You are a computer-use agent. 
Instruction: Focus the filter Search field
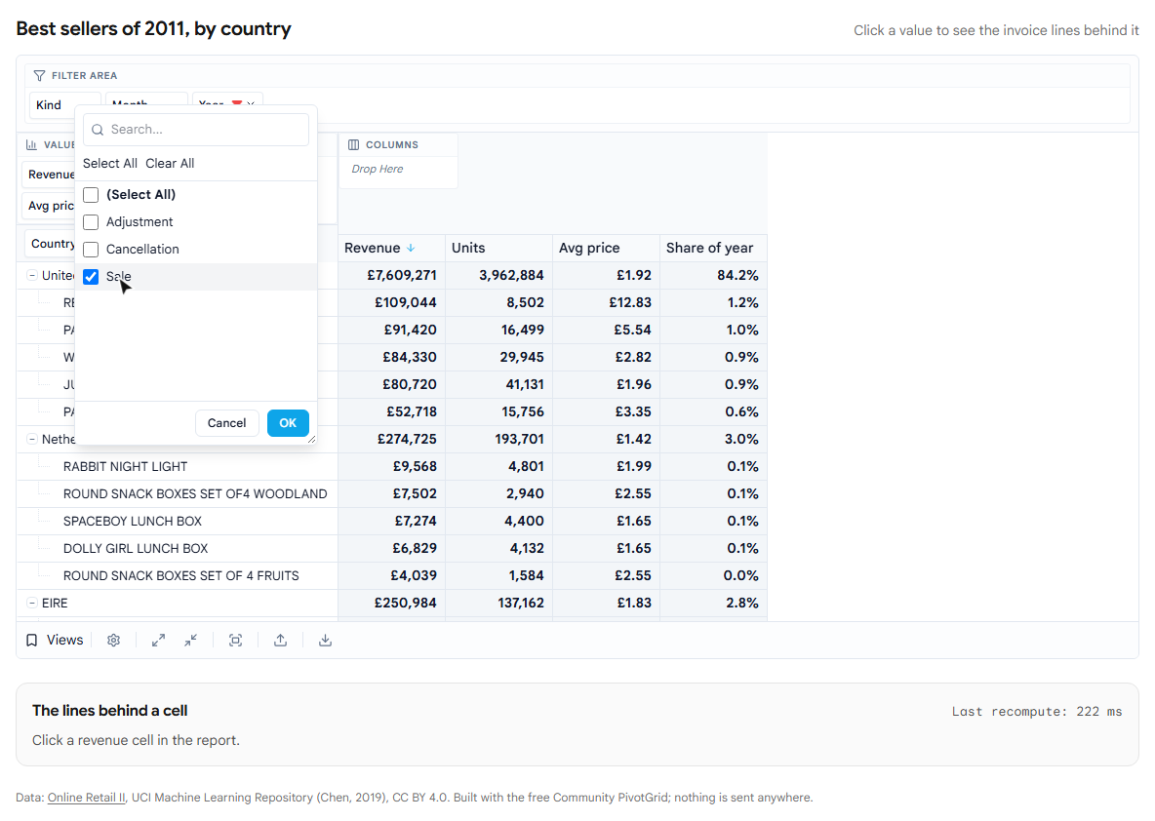point(196,130)
